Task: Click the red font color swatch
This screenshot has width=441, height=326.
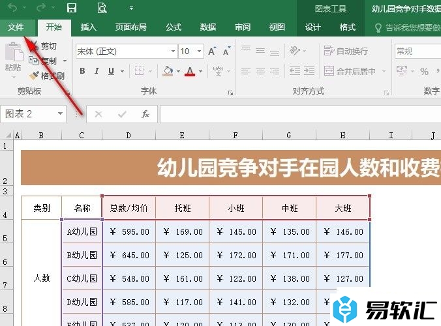Action: pyautogui.click(x=190, y=72)
